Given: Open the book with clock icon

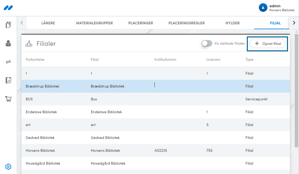Looking at the screenshot, I should pyautogui.click(x=8, y=80).
